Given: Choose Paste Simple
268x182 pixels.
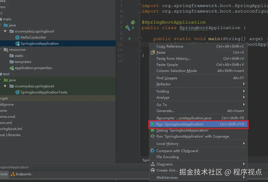Looking at the screenshot, I should pos(198,65).
